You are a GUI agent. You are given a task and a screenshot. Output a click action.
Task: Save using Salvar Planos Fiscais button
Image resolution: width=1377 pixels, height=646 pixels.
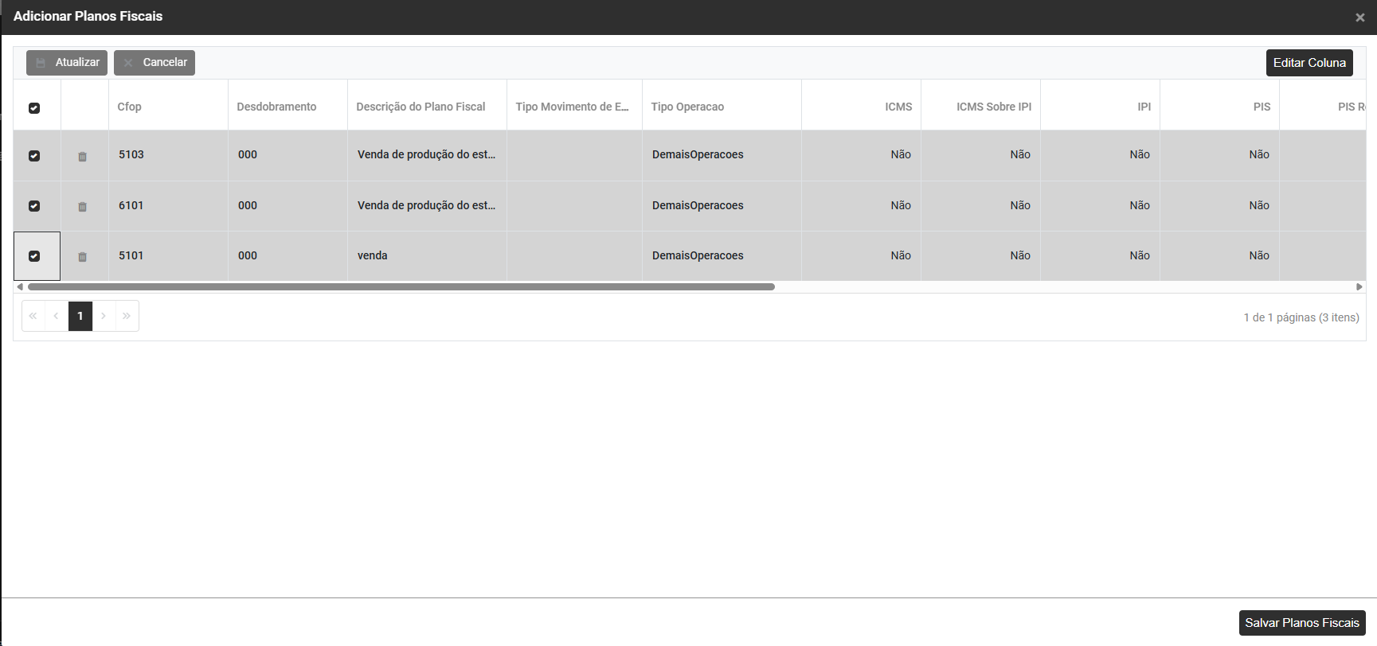(x=1301, y=623)
